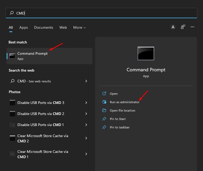Open Disable USB Ports via CMD 2 photo

coord(41,114)
